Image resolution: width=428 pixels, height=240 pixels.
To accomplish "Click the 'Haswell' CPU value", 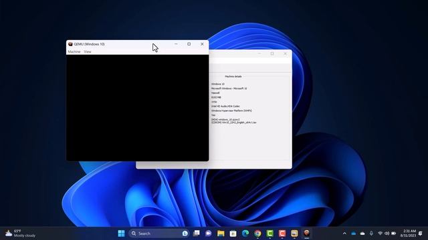I will coord(215,93).
